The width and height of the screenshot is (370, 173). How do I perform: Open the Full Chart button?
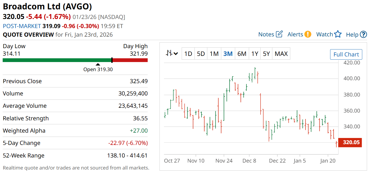click(x=346, y=55)
